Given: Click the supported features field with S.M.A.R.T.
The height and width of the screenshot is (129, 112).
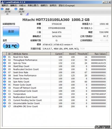Looking at the screenshot, I should pyautogui.click(x=76, y=49).
